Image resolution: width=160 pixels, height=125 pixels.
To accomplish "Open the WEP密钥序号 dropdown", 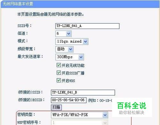I will point(79,122).
